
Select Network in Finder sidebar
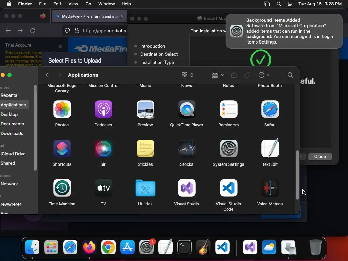coord(9,184)
